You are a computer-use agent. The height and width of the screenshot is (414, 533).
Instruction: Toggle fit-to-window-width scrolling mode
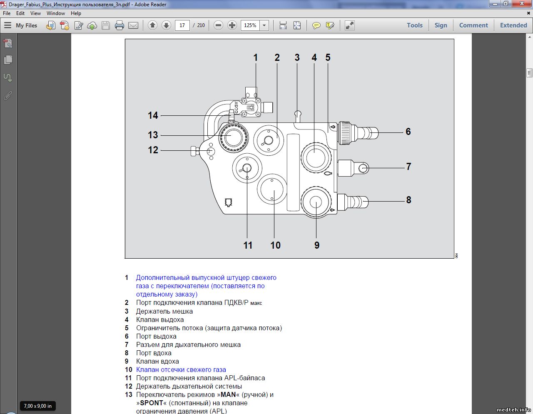point(283,25)
